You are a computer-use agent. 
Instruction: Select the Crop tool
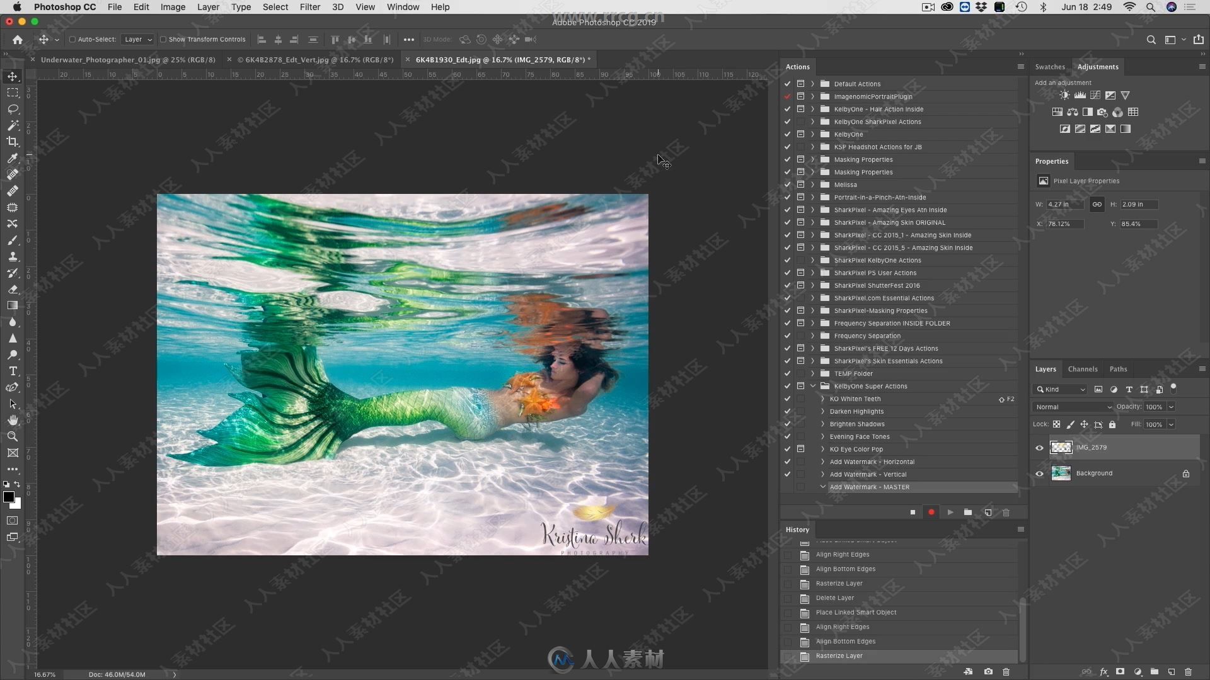[x=13, y=141]
